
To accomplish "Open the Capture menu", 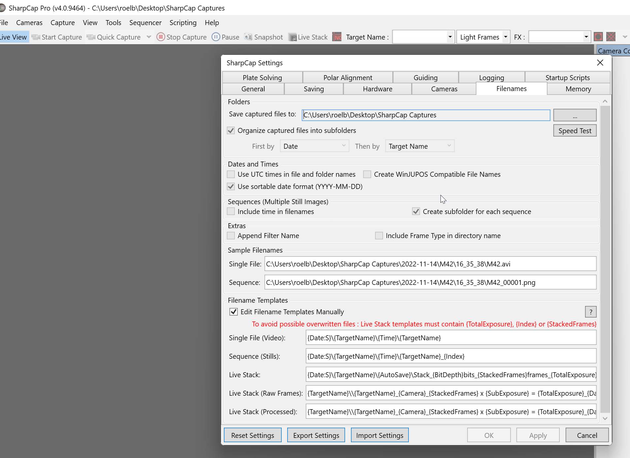I will [x=63, y=22].
